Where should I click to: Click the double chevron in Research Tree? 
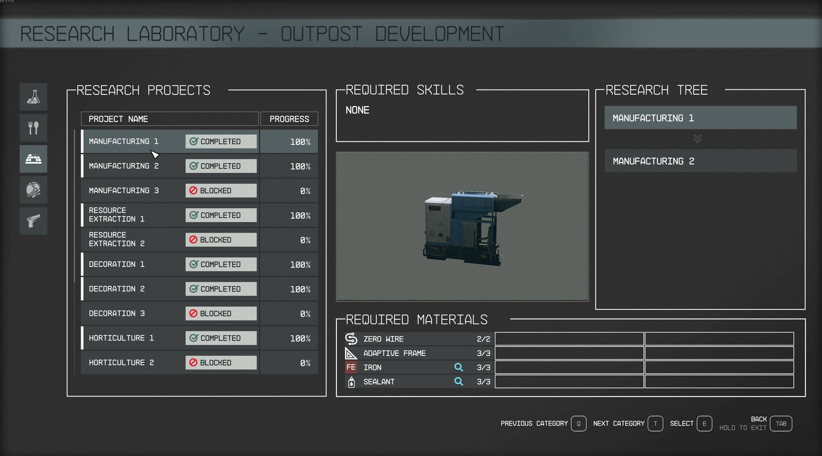coord(698,139)
